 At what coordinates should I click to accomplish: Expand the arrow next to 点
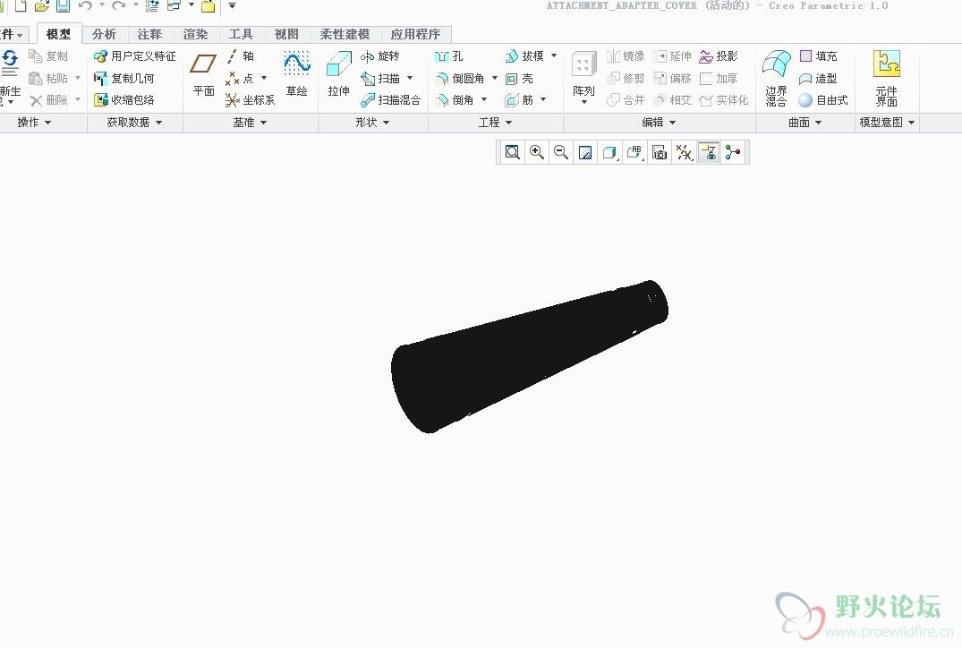(x=264, y=78)
